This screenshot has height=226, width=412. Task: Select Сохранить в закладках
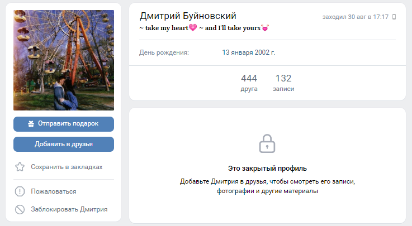[x=67, y=167]
